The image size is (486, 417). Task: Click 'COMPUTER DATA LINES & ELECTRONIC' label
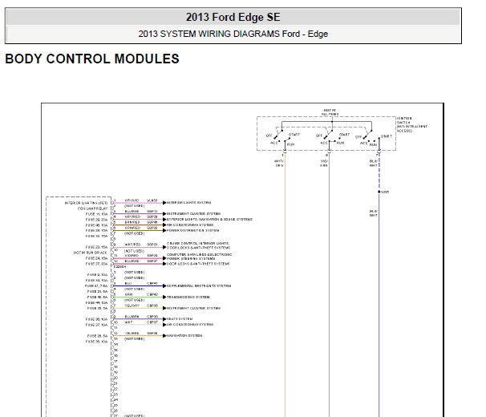click(x=200, y=254)
